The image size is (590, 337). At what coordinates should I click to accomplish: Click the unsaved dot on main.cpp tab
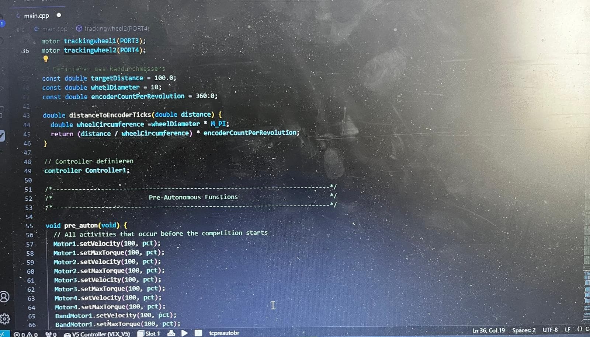[59, 15]
